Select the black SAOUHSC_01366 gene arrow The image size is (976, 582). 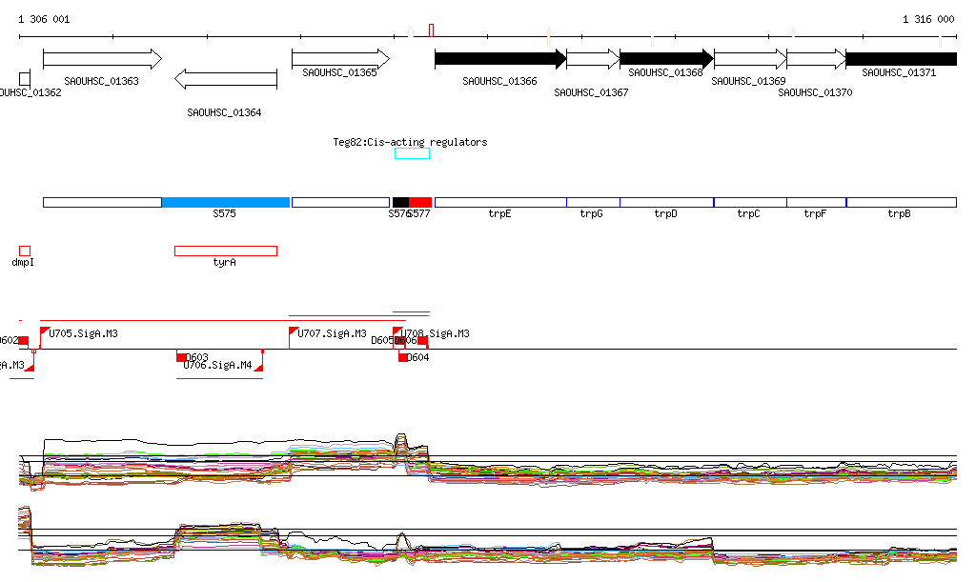[499, 59]
